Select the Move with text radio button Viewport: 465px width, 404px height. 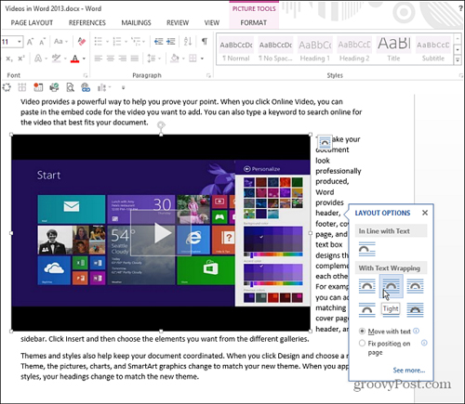[x=362, y=332]
